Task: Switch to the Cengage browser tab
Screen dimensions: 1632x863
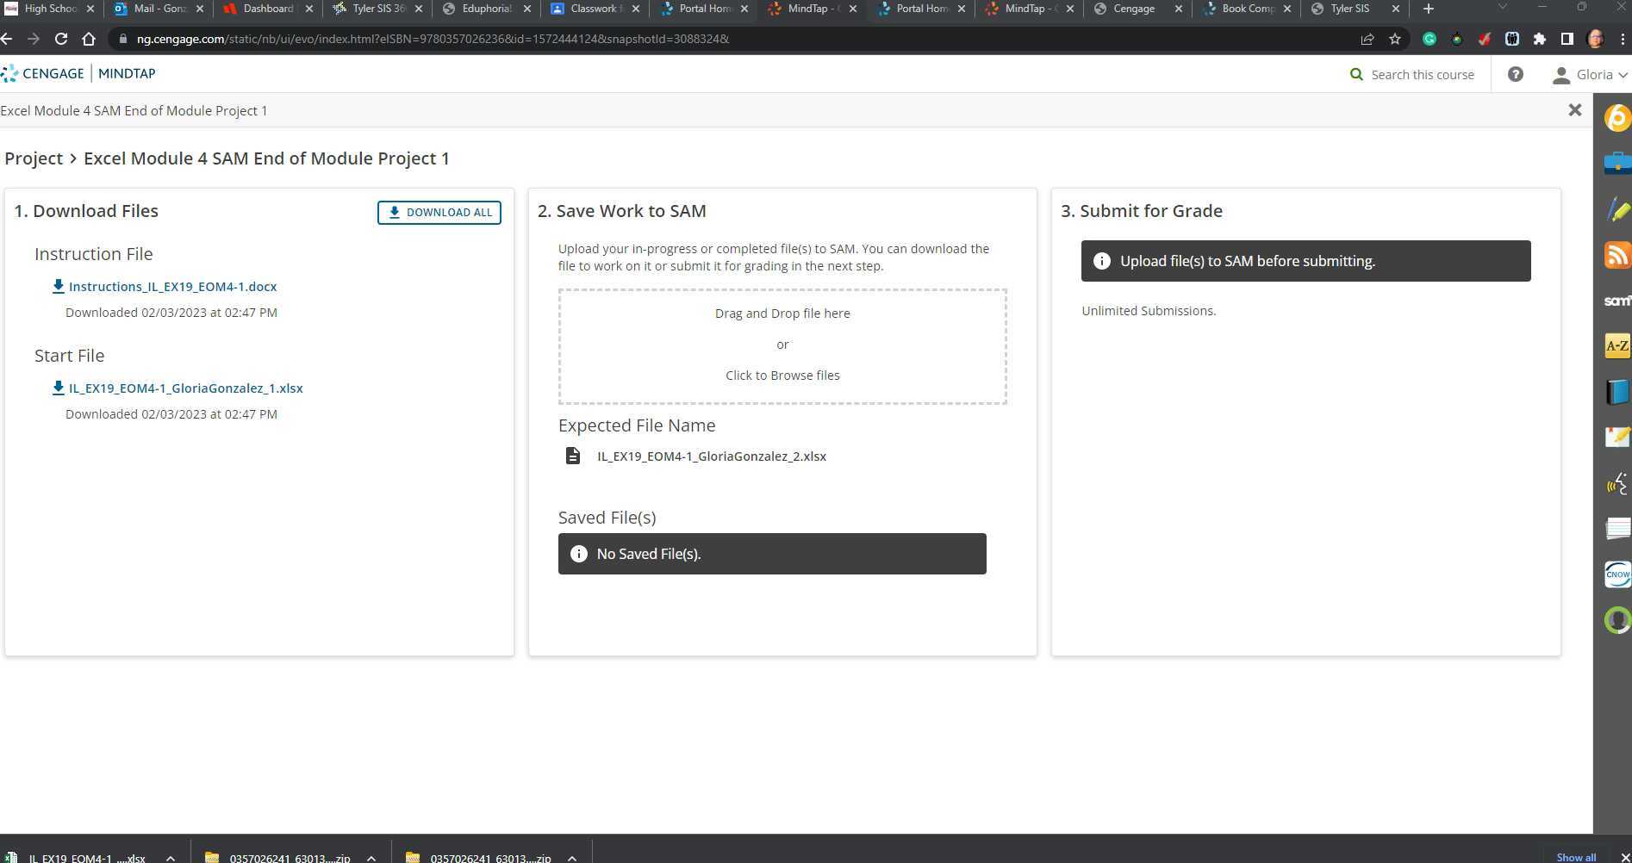Action: (x=1133, y=9)
